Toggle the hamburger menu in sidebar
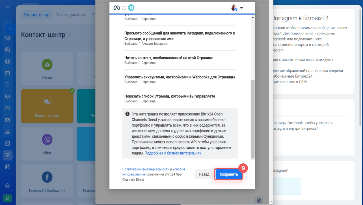 pos(8,8)
